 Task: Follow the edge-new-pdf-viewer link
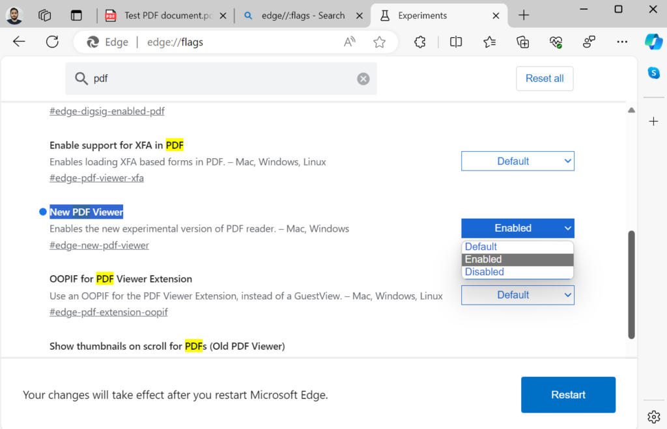99,245
